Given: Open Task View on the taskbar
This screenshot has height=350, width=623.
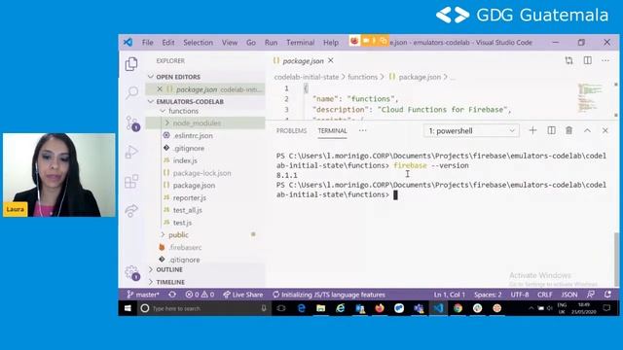Looking at the screenshot, I should pos(281,308).
